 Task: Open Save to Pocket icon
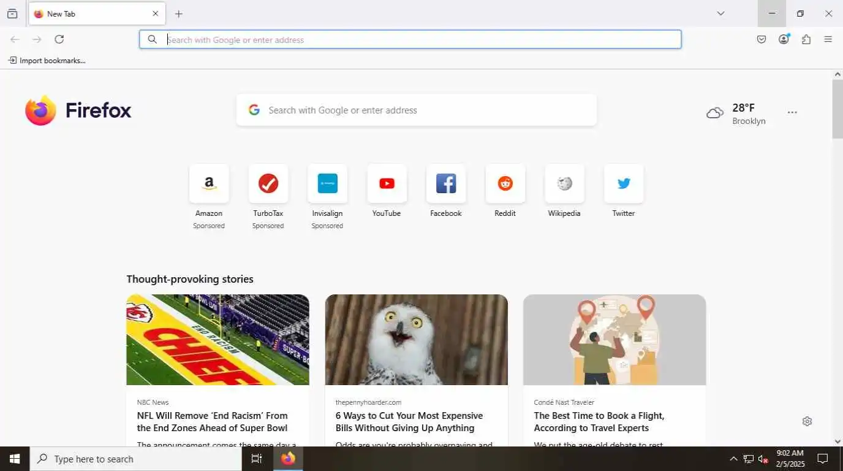point(762,39)
